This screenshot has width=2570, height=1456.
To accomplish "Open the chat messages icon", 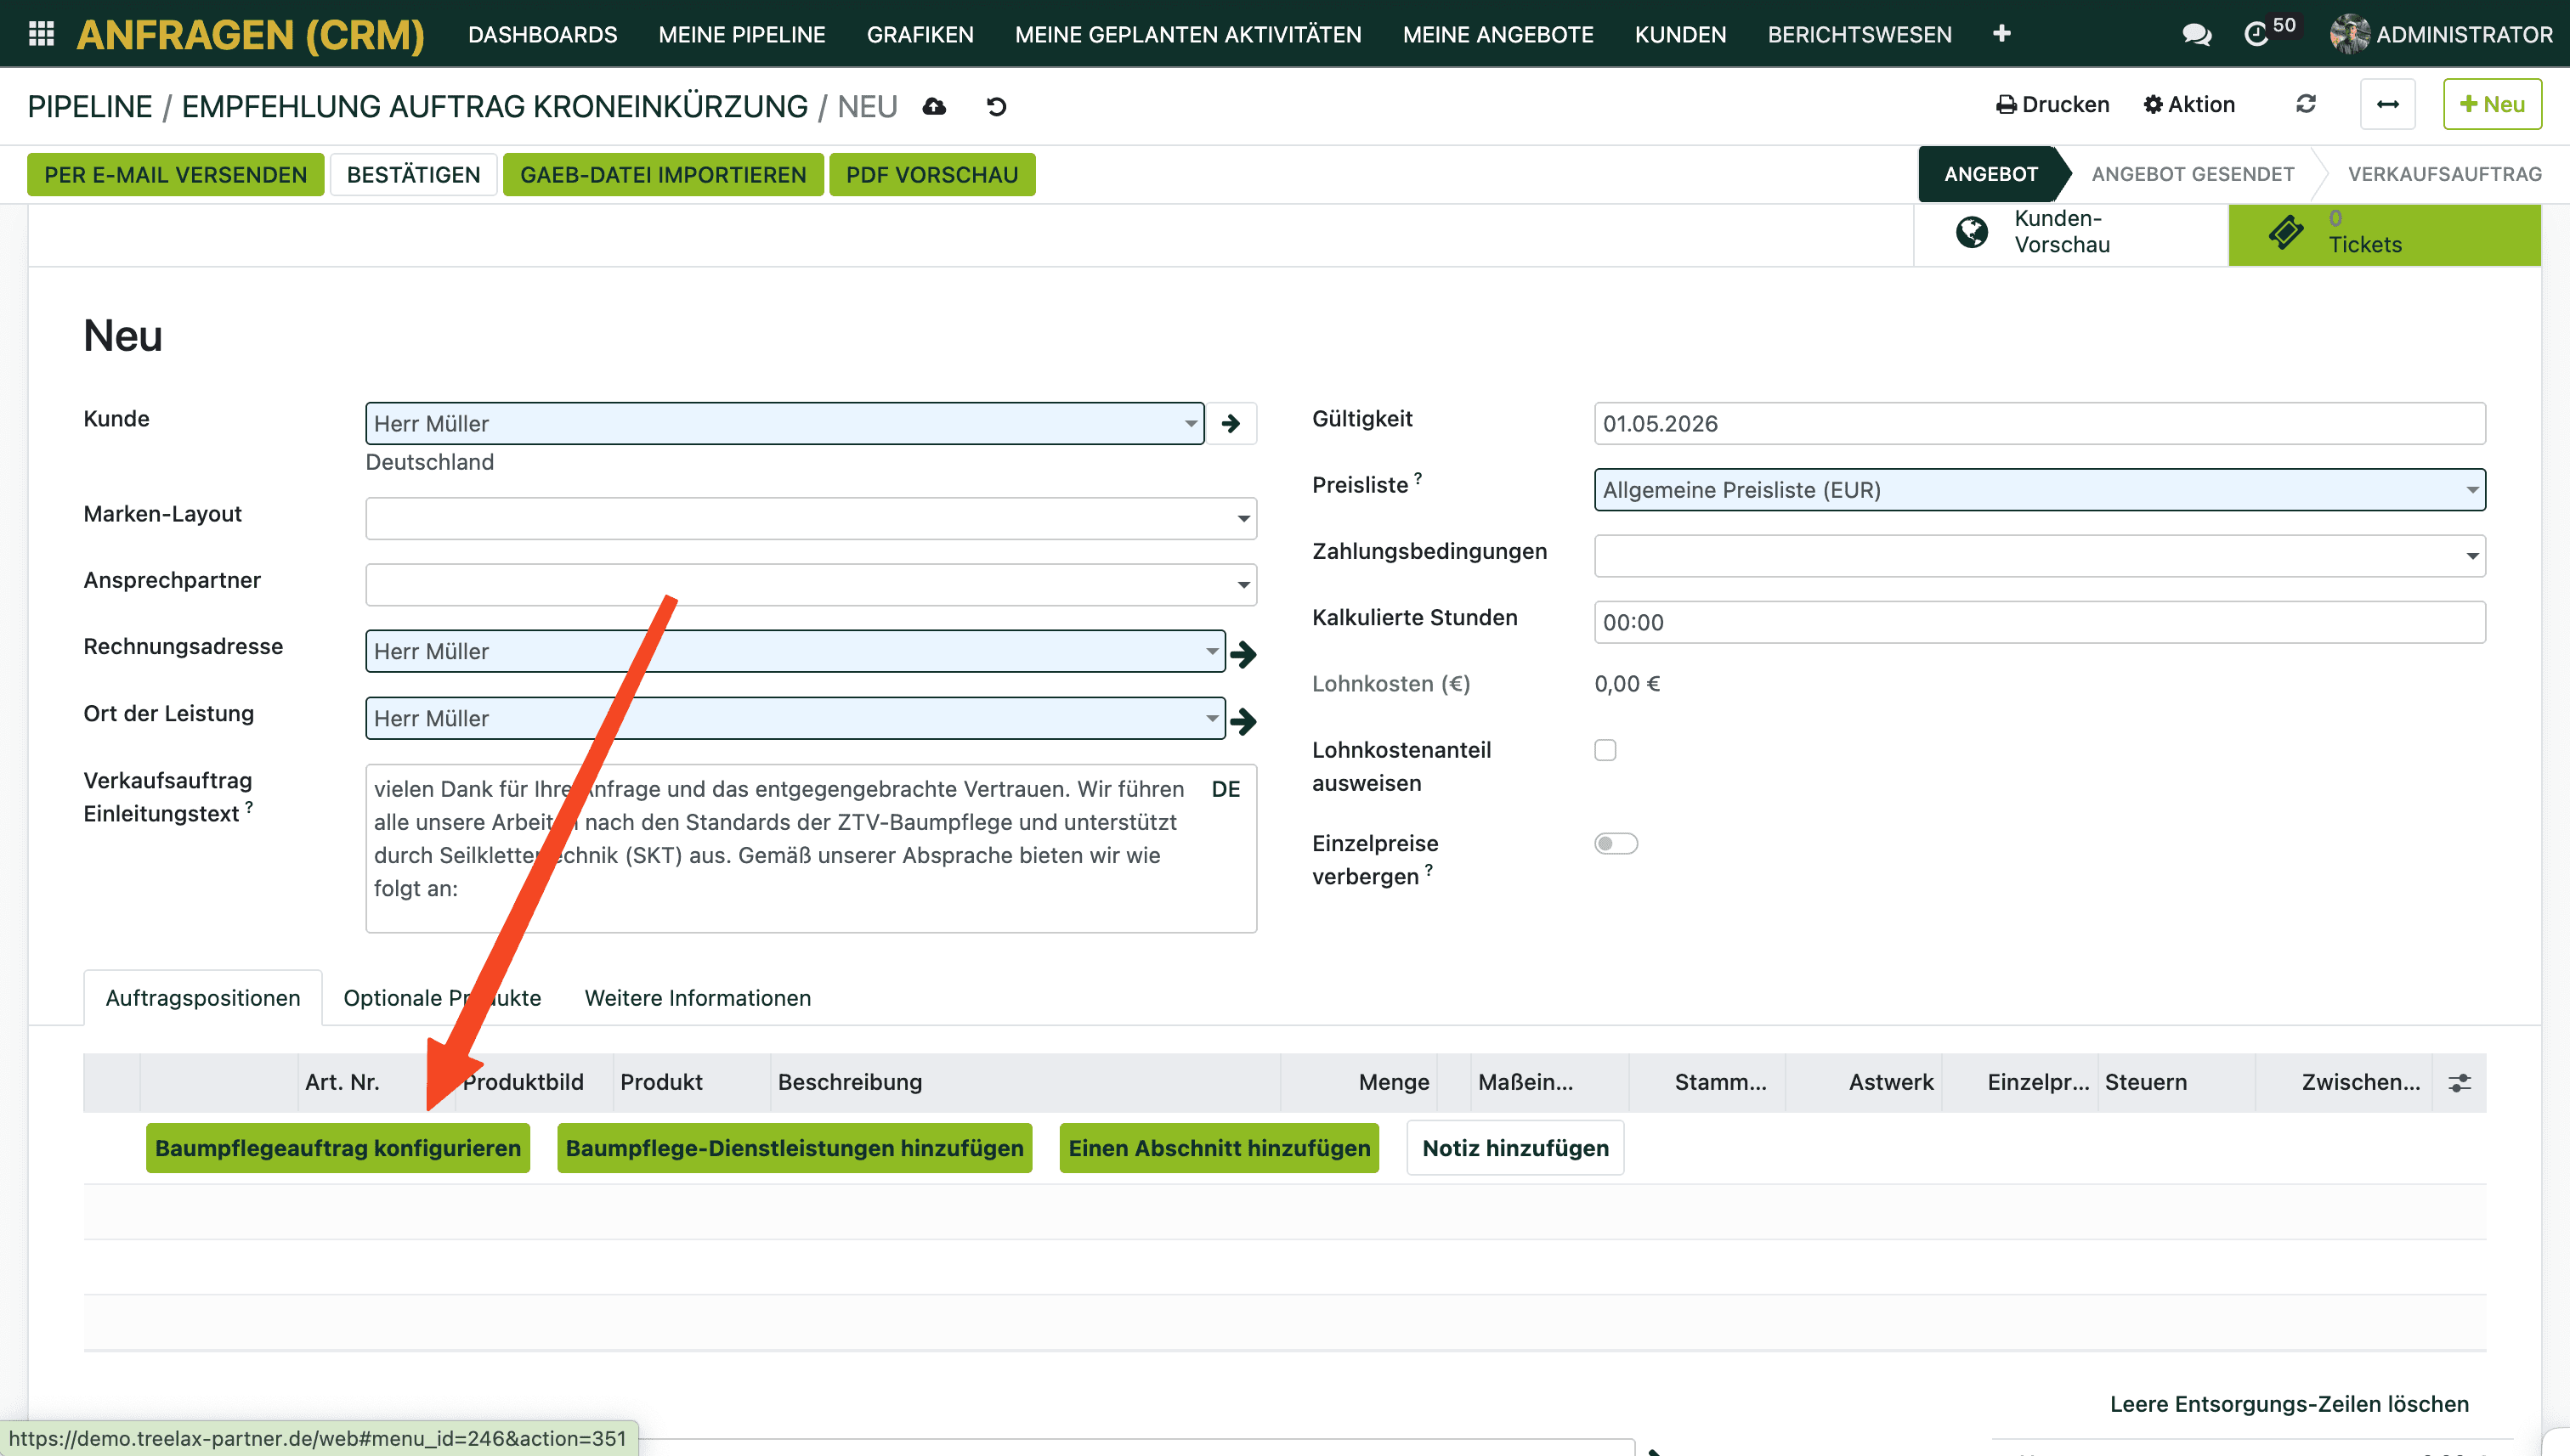I will tap(2196, 35).
